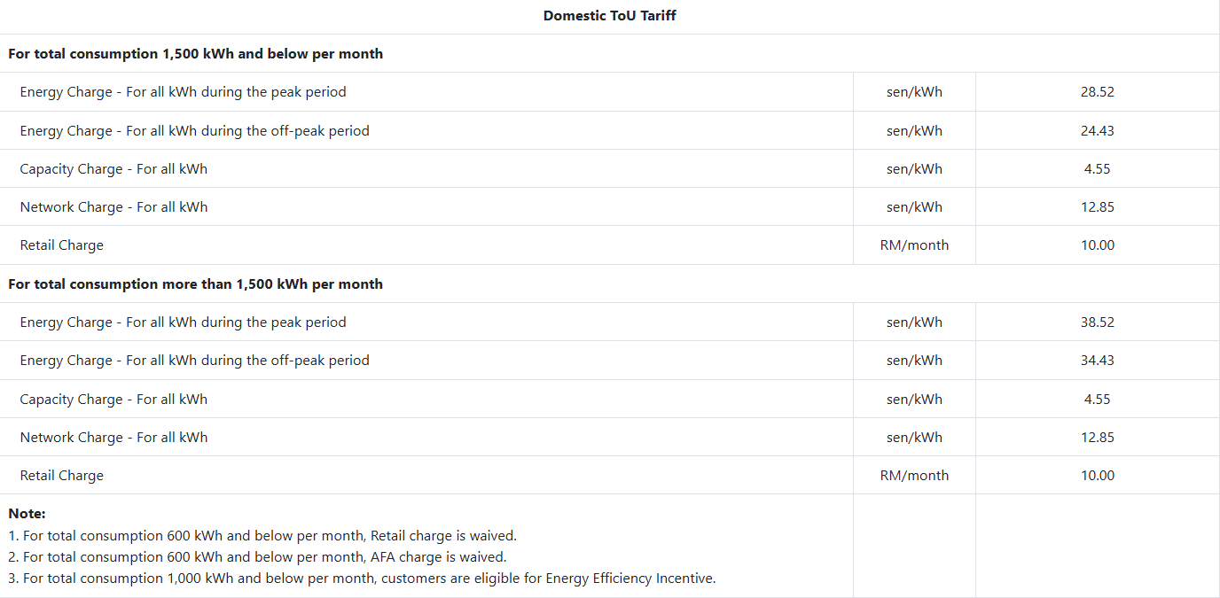This screenshot has height=598, width=1220.
Task: Click the sen/kWh unit beside the 28.52 rate
Action: pos(914,91)
